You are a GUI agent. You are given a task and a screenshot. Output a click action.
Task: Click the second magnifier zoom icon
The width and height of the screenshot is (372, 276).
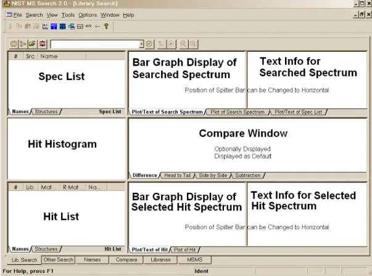193,44
